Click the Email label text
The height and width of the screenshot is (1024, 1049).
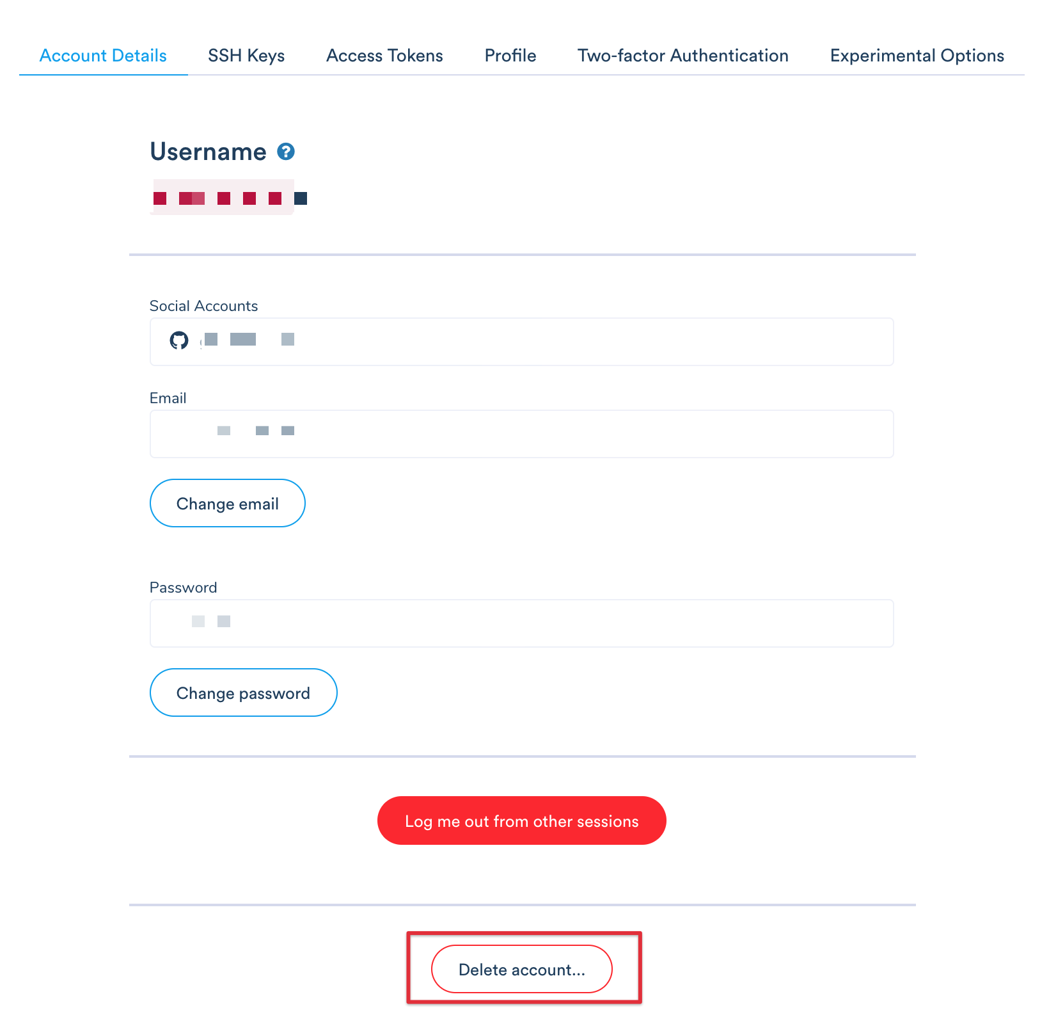(168, 398)
